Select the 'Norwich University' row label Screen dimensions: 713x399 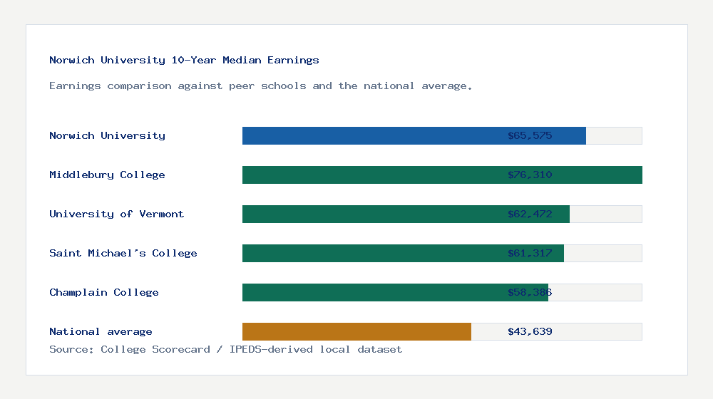pyautogui.click(x=108, y=135)
